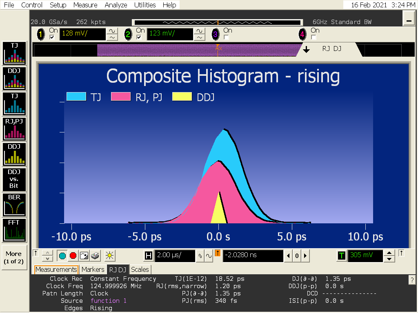418x313 pixels.
Task: Open the Help menu
Action: 169,5
